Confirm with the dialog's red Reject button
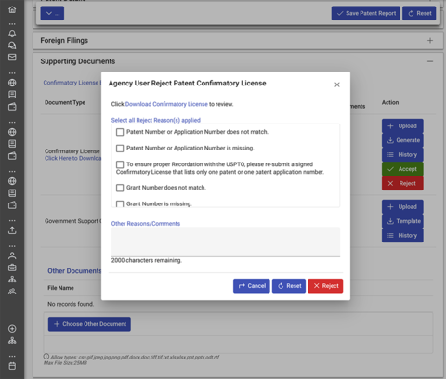Screen dimensions: 446x379 (x=325, y=286)
